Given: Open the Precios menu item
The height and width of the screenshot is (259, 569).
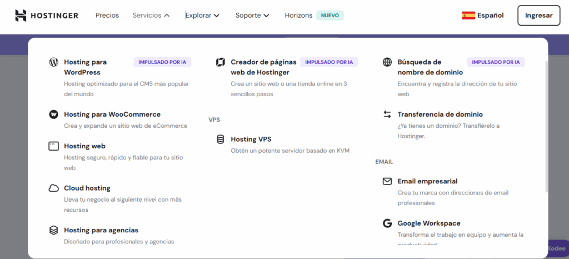Looking at the screenshot, I should pos(107,16).
